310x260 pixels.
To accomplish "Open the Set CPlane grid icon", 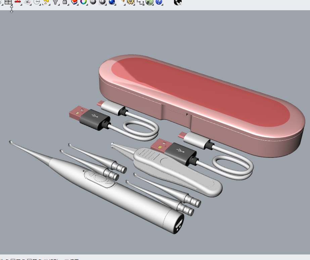I will pos(28,2).
